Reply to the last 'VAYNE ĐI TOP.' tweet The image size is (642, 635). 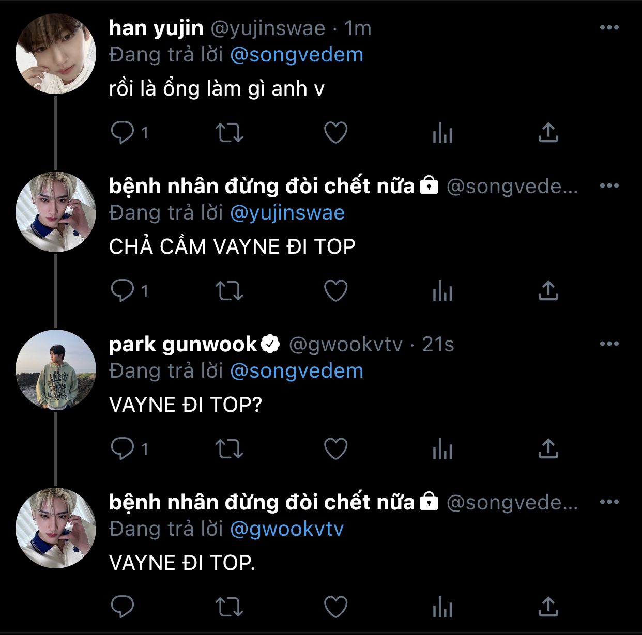(x=123, y=607)
